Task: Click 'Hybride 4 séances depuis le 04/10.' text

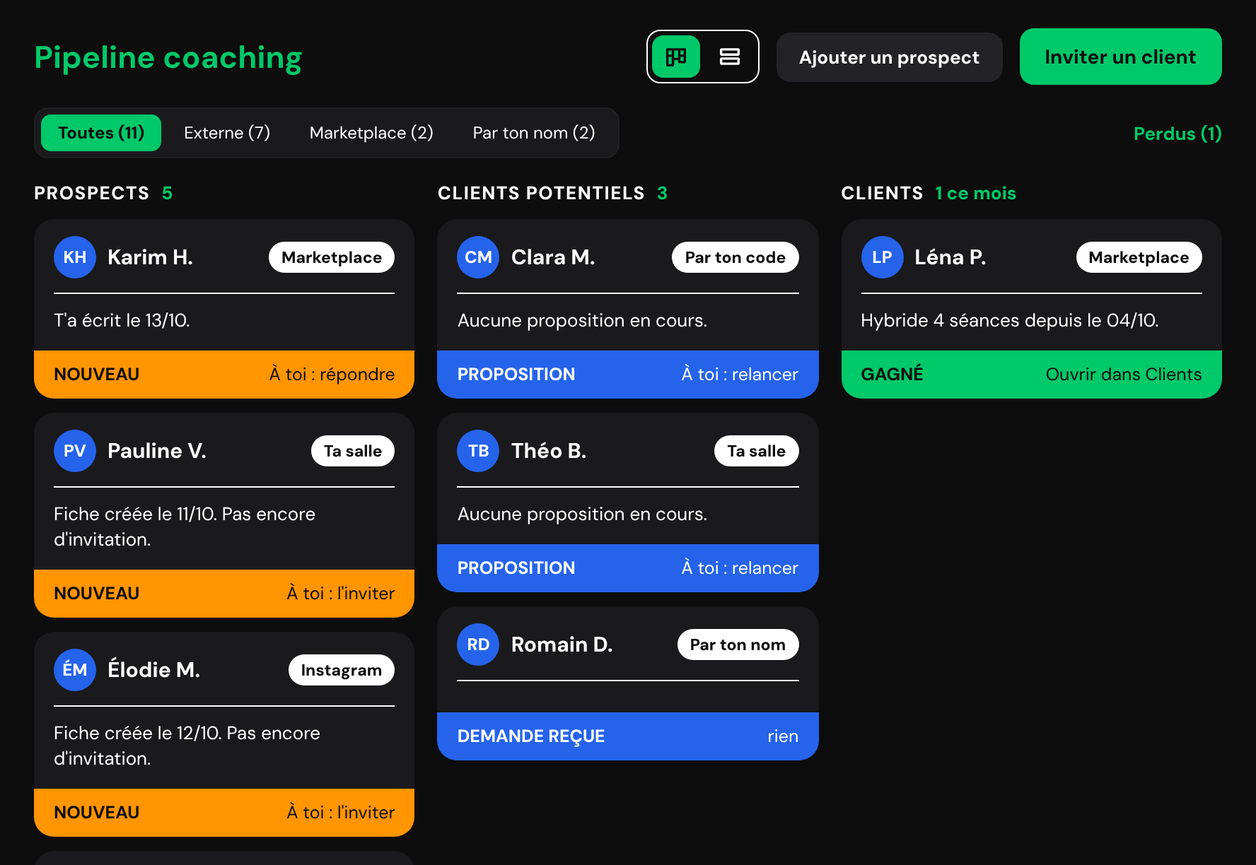Action: 1010,321
